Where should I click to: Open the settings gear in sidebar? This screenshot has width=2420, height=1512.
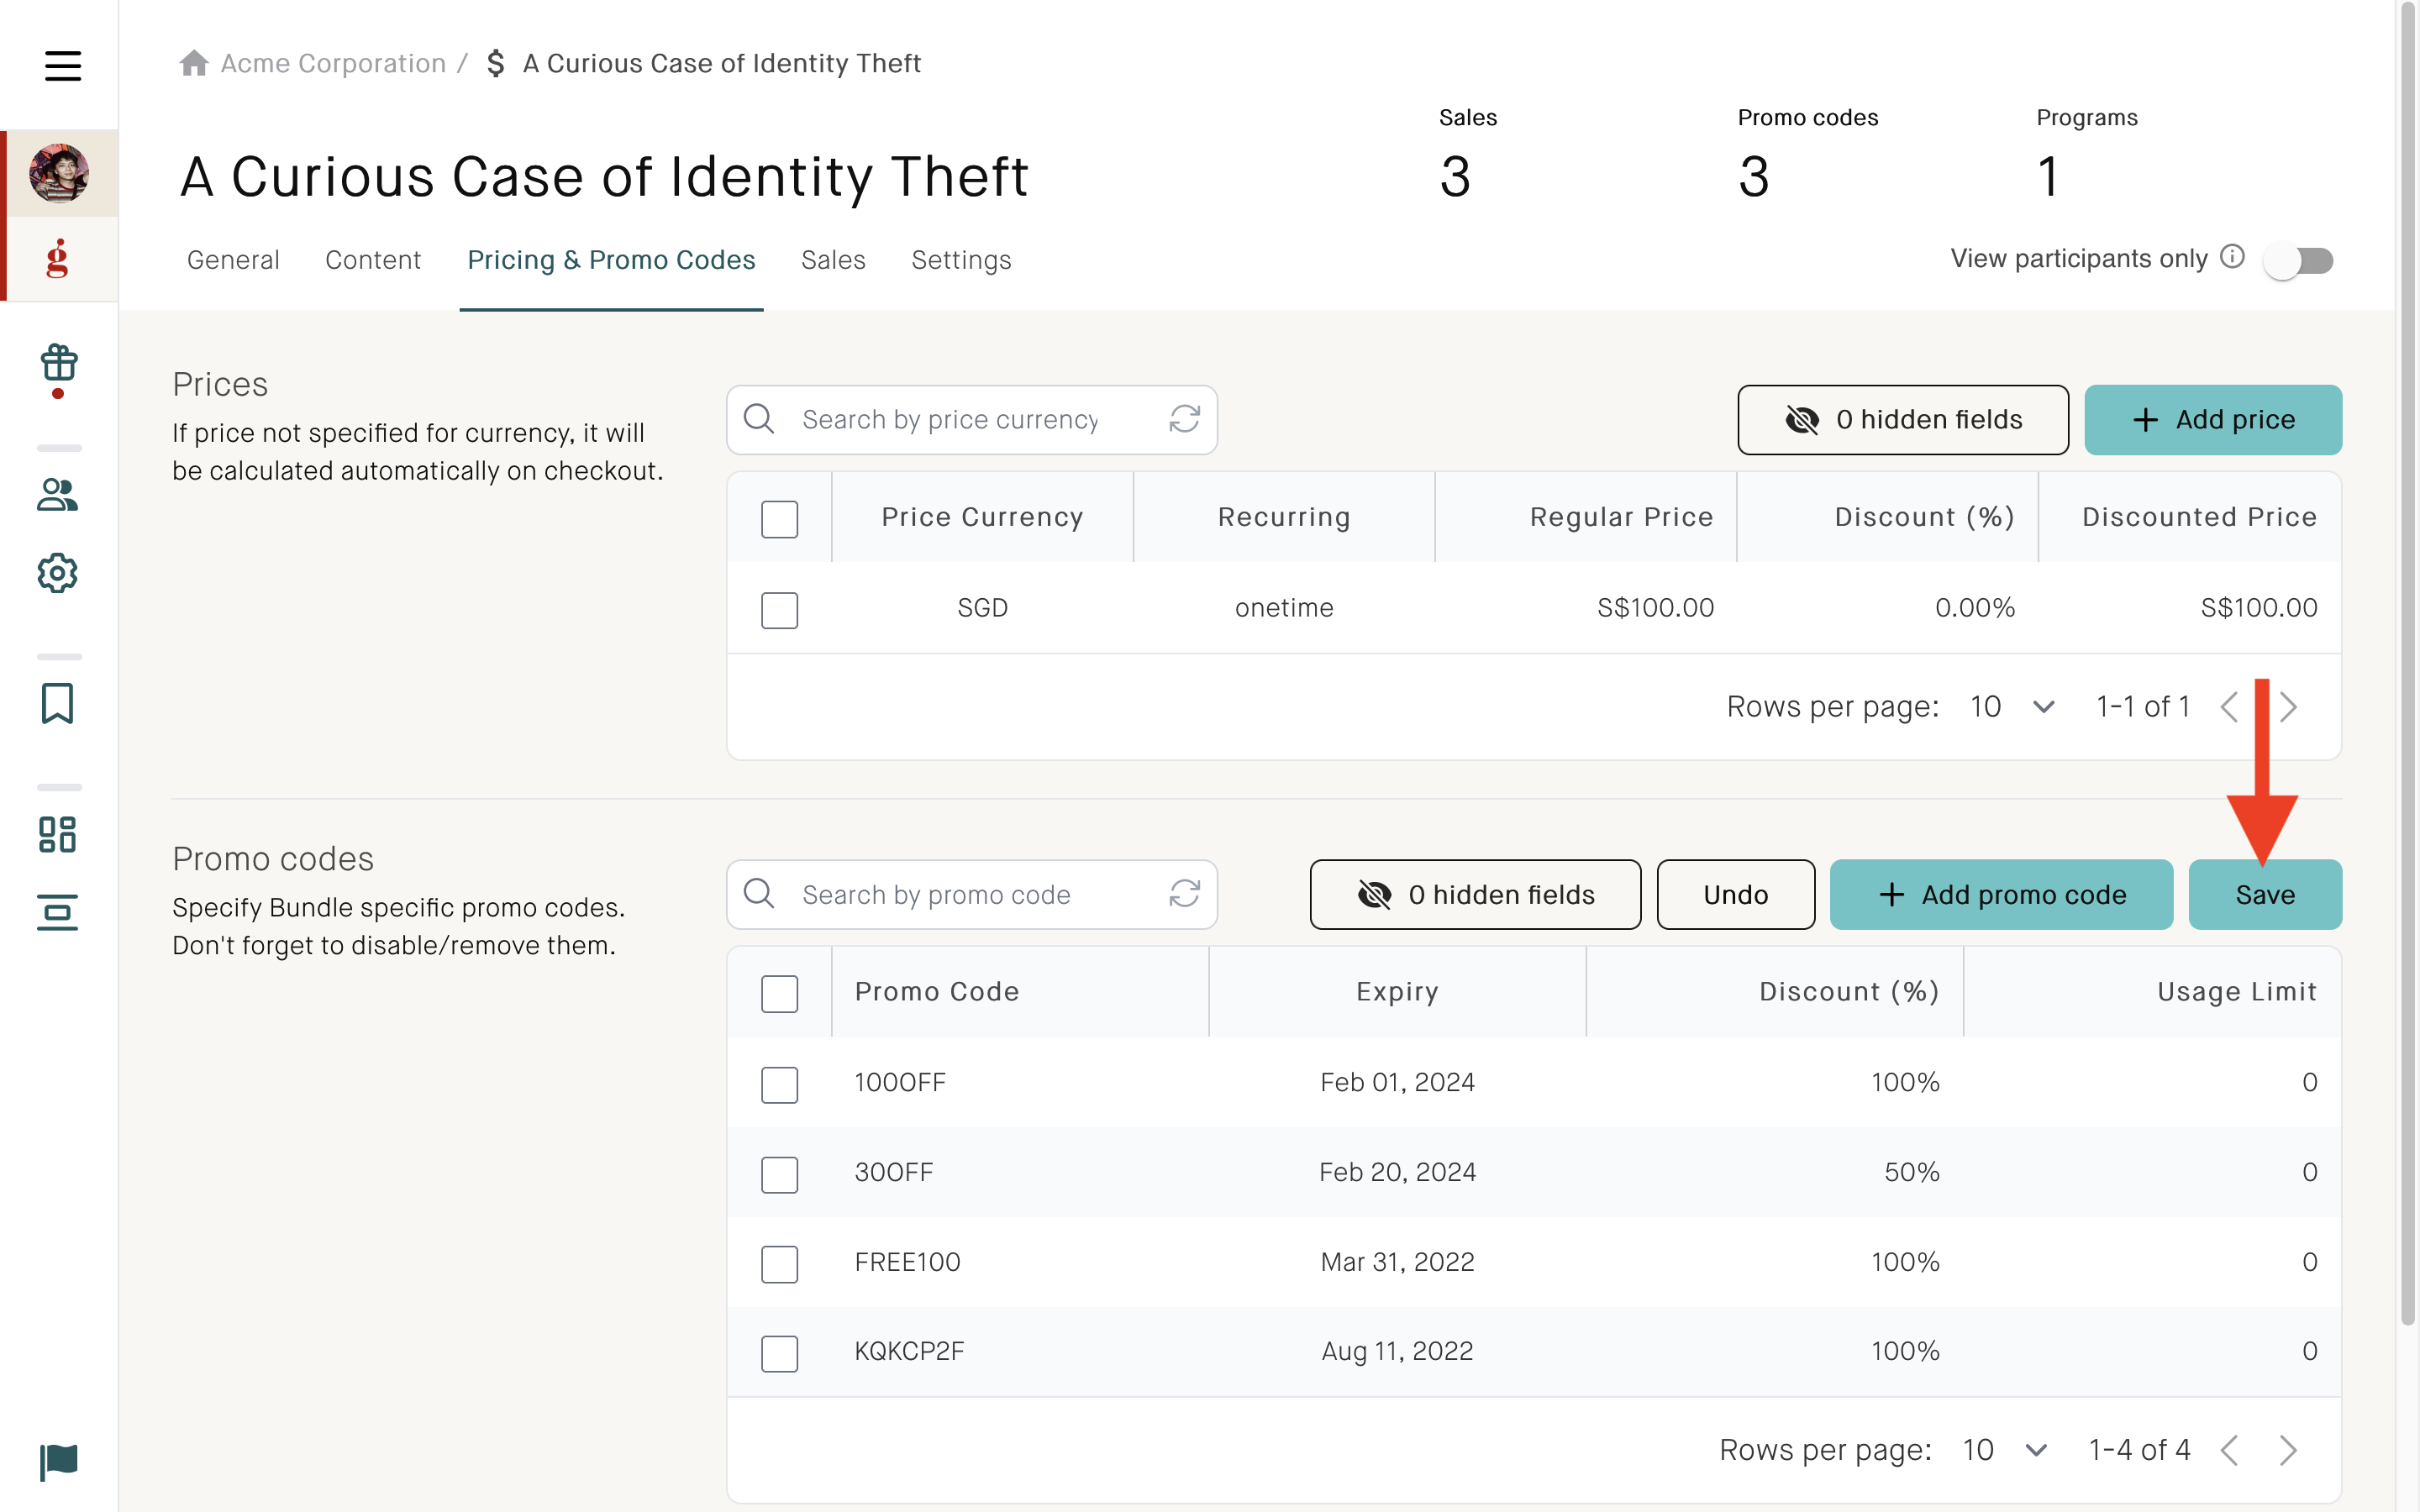tap(58, 573)
